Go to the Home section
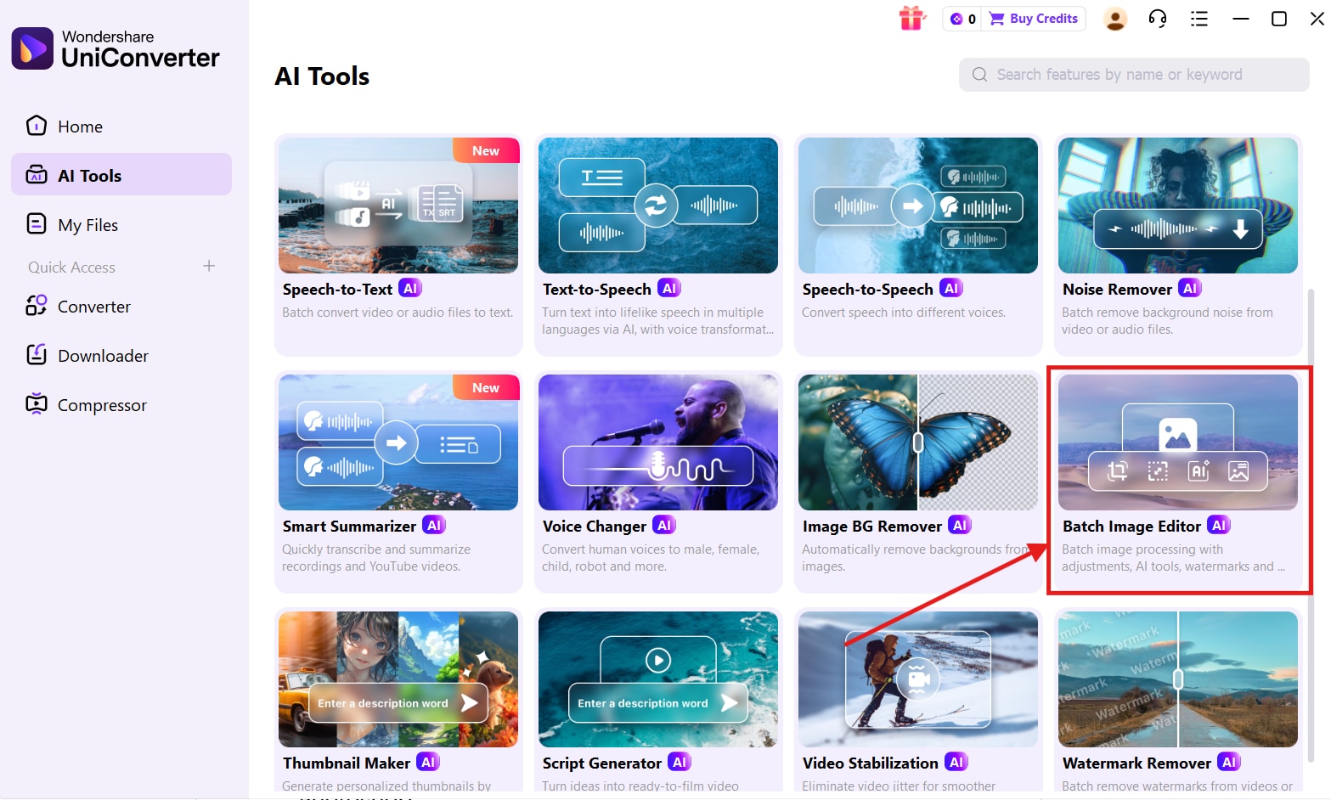The width and height of the screenshot is (1331, 800). pos(79,126)
